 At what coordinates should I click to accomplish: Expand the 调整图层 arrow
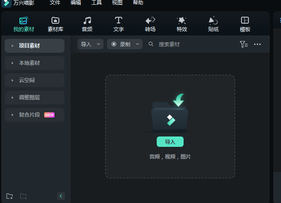[13, 98]
